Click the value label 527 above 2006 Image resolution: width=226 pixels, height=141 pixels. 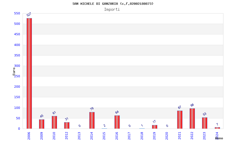coord(29,14)
